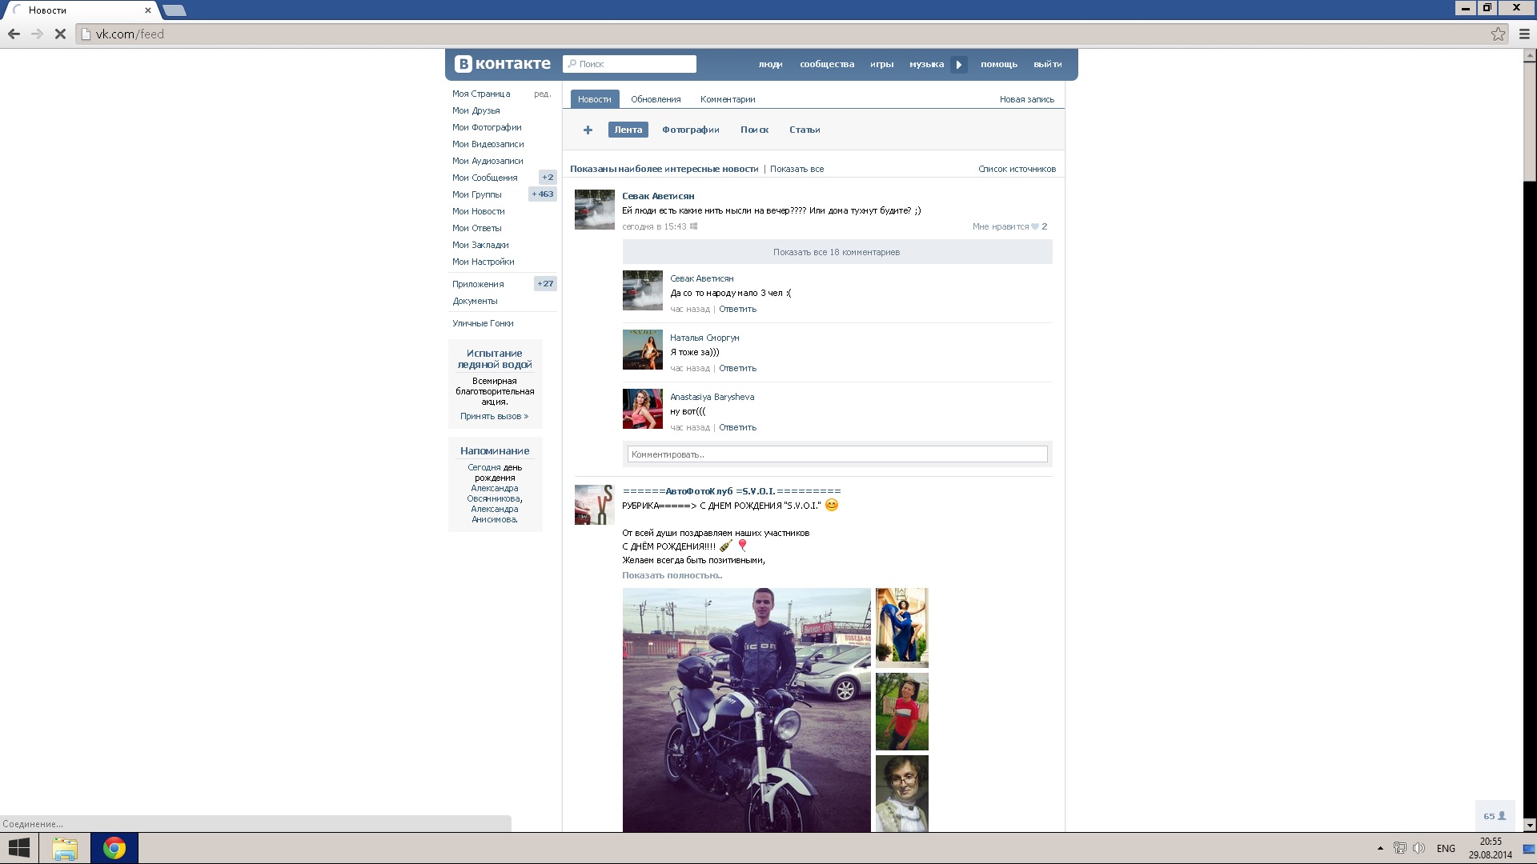The height and width of the screenshot is (864, 1537).
Task: Expand all 18 comments
Action: coord(837,252)
